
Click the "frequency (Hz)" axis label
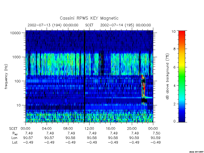click(x=6, y=77)
